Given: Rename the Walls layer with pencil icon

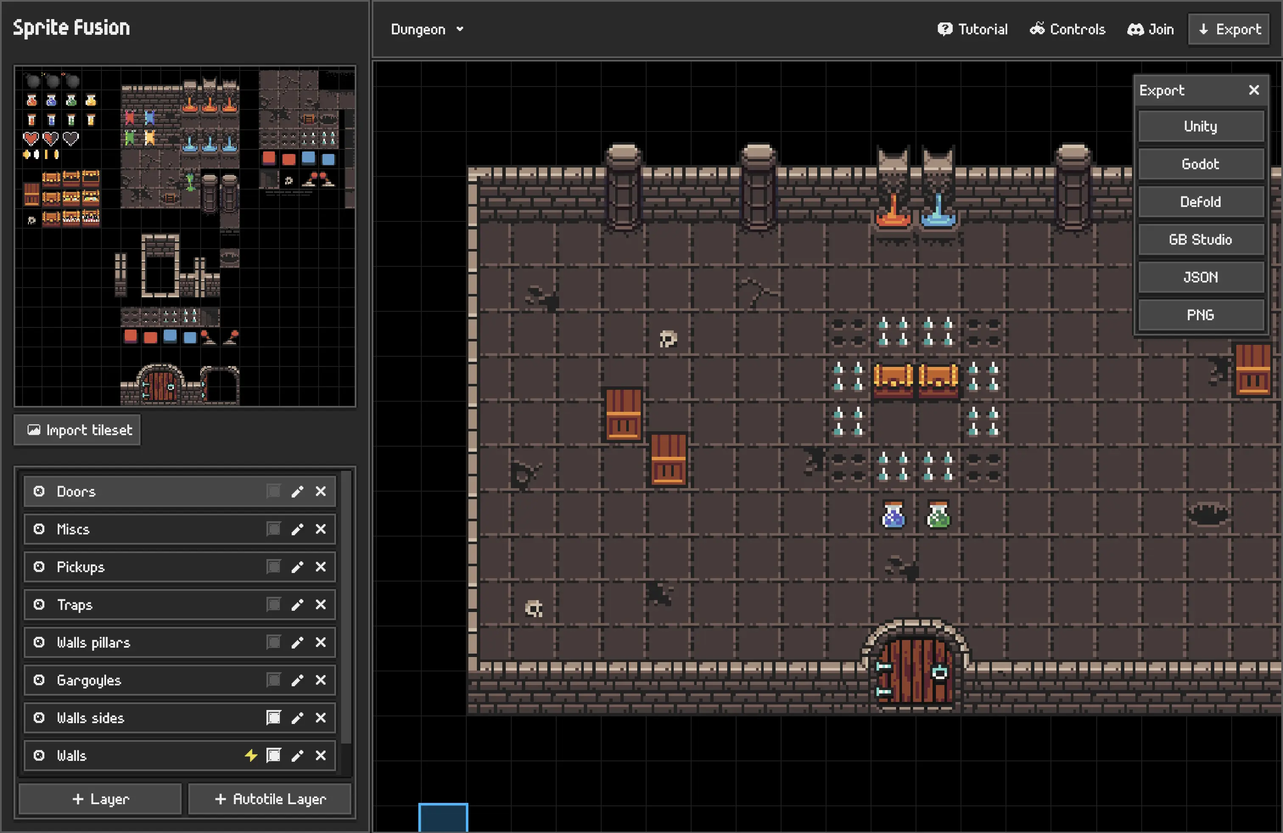Looking at the screenshot, I should click(297, 755).
